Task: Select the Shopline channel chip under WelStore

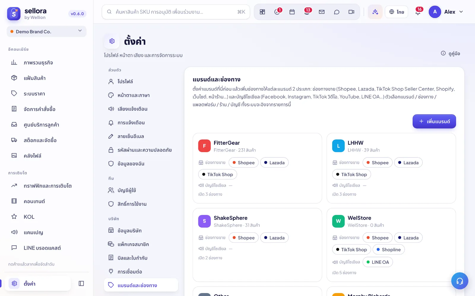Action: (x=389, y=250)
